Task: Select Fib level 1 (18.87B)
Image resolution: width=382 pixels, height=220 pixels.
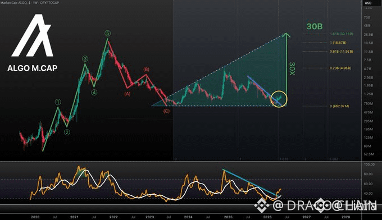Action: point(338,43)
